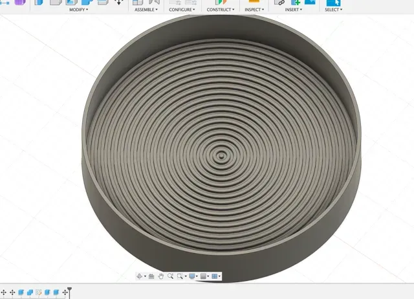Select the last blue body feature in timeline

(x=56, y=293)
